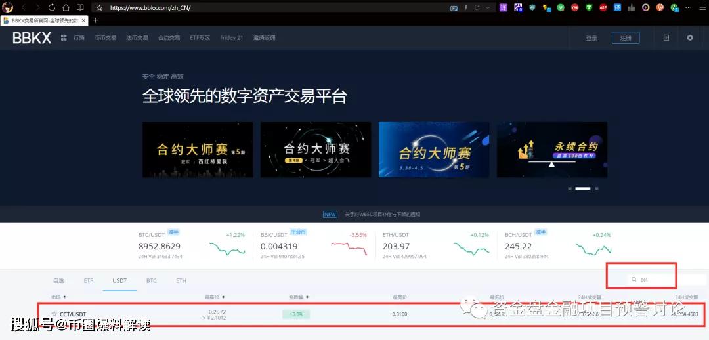
Task: Click the circular play extension icon
Action: (x=646, y=7)
